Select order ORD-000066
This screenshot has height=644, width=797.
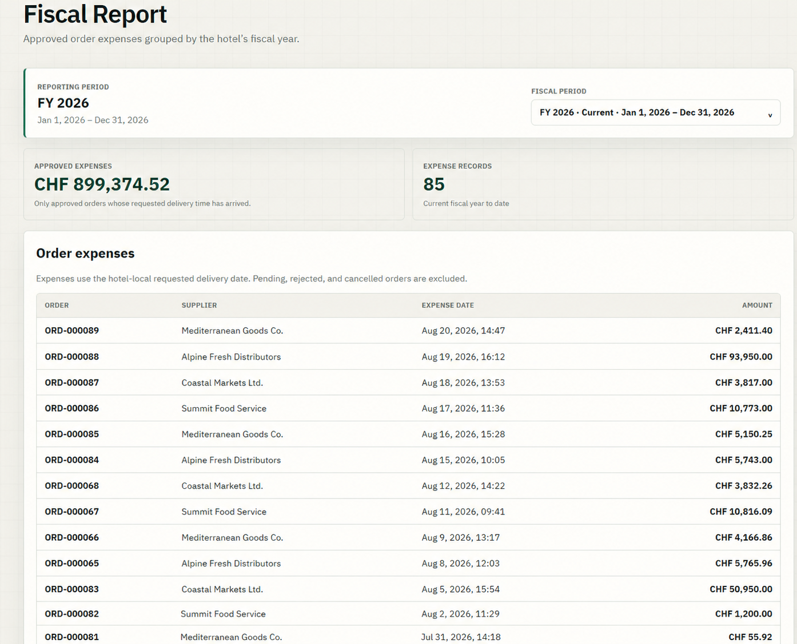71,537
